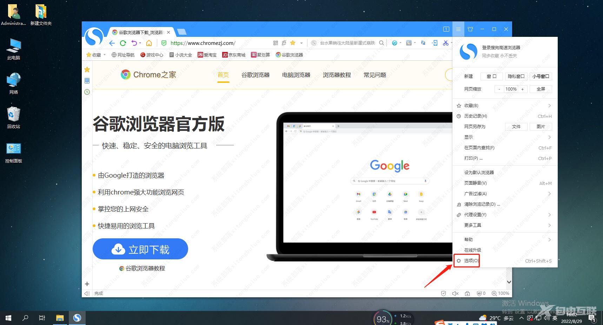Viewport: 603px width, 325px height.
Task: Select 在页面内查找(F) menu item
Action: pos(505,148)
